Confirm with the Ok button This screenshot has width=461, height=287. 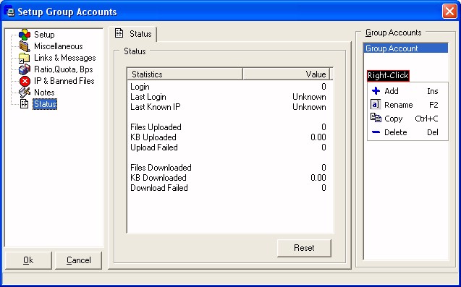click(x=28, y=260)
